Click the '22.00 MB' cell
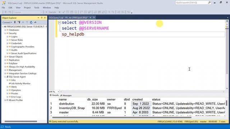This screenshot has height=129, width=230. click(x=98, y=104)
